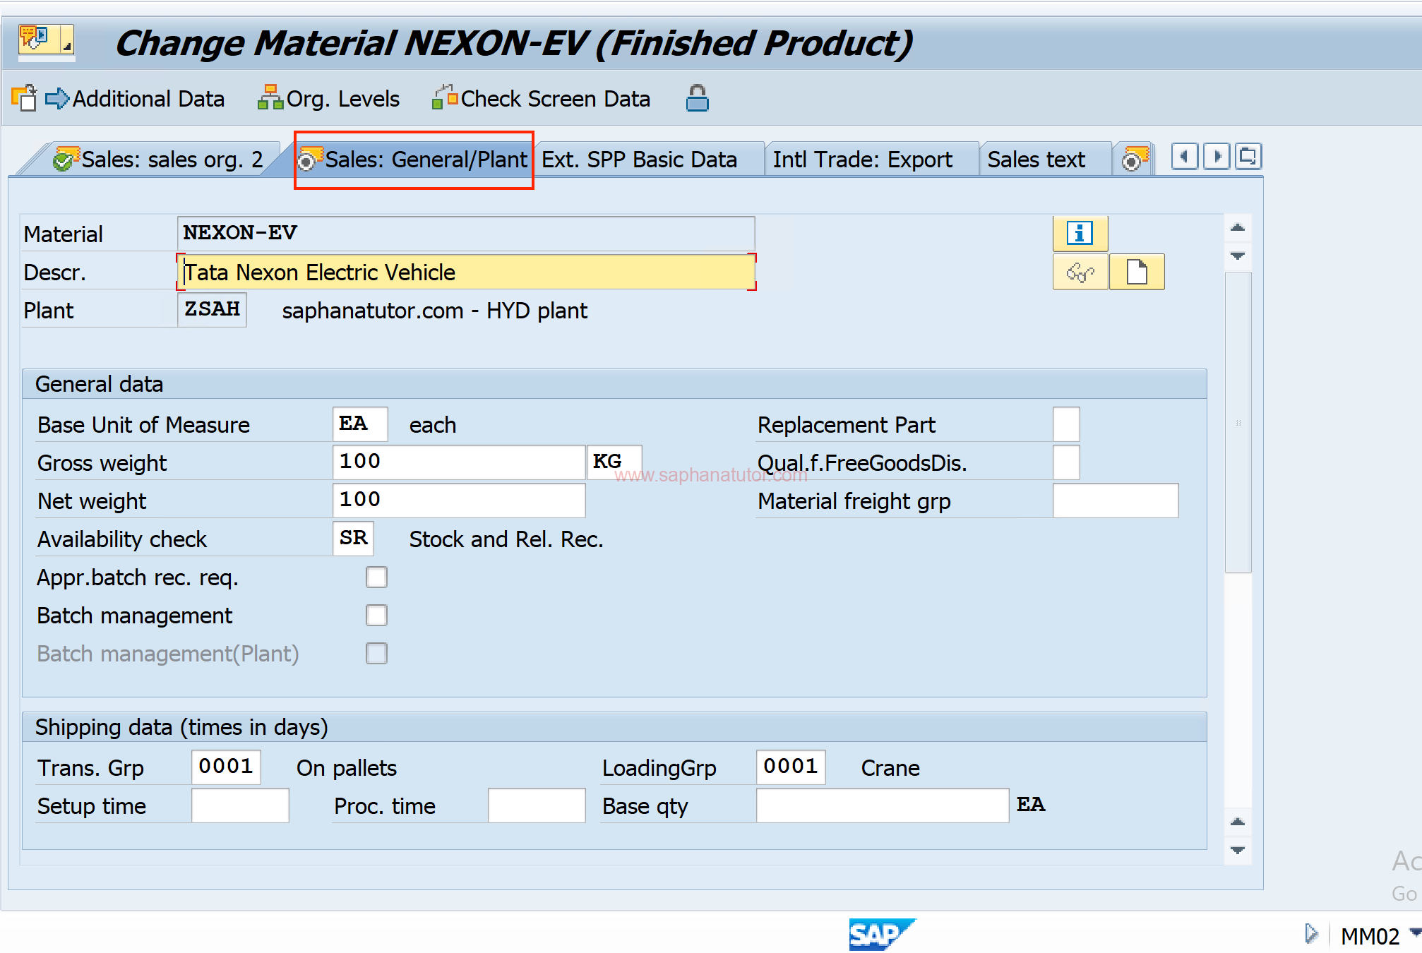
Task: Click the Proc. time field
Action: point(537,805)
